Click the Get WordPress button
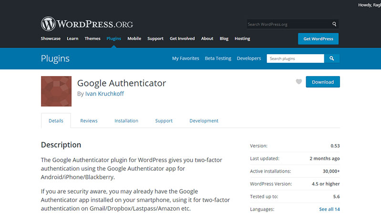The width and height of the screenshot is (381, 214). (x=318, y=39)
